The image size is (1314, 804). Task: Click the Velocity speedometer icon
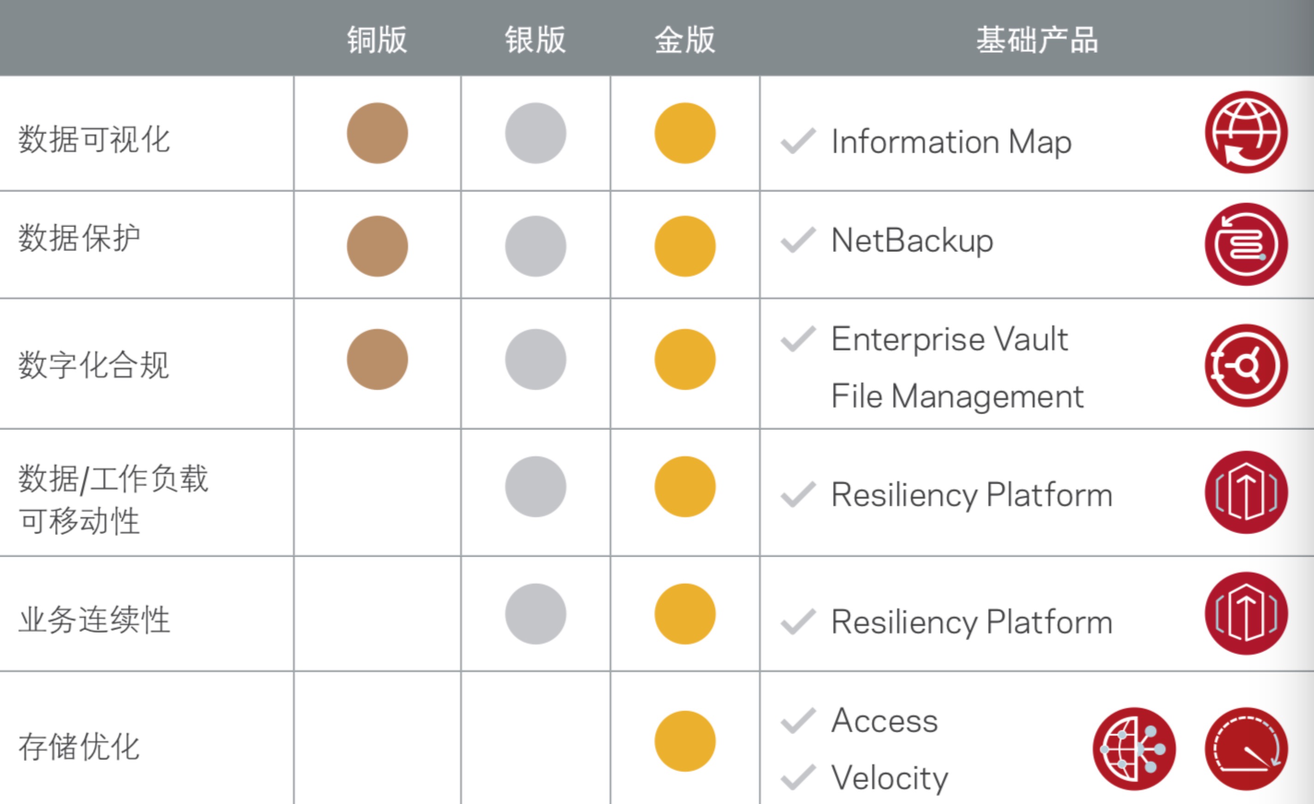point(1246,749)
